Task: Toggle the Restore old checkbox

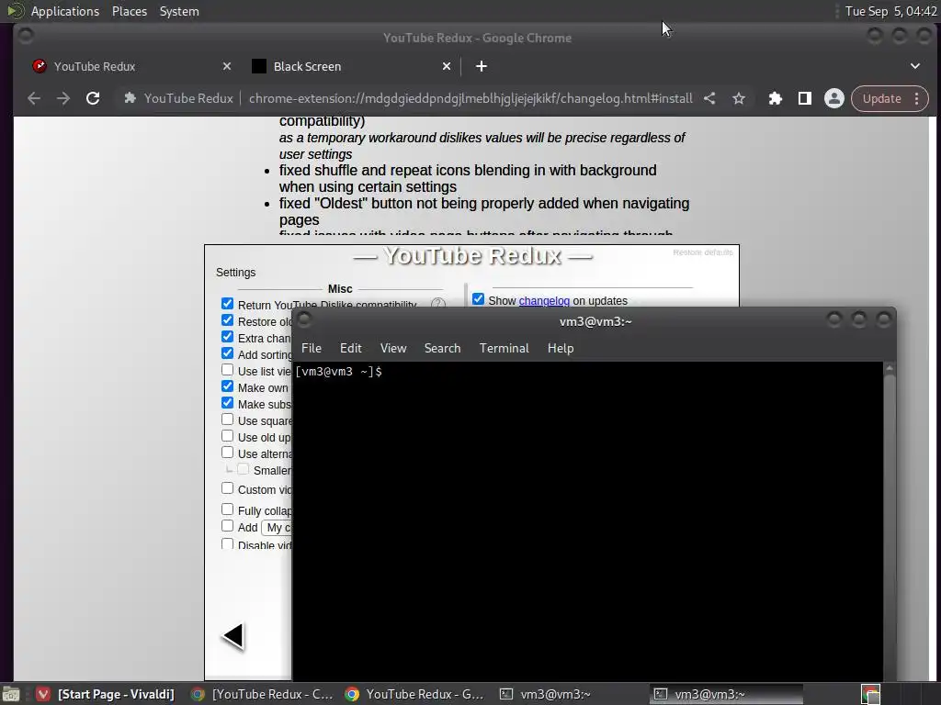Action: [227, 320]
